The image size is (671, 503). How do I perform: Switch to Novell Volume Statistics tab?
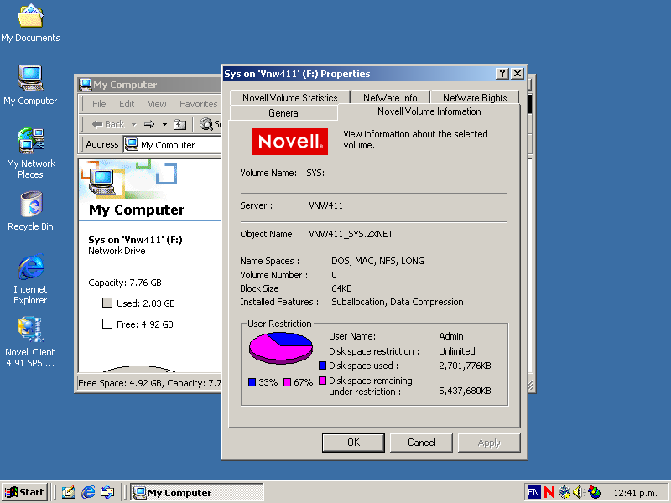pos(289,98)
